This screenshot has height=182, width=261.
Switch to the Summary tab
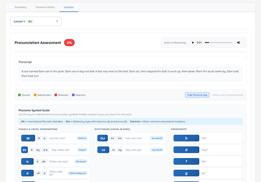click(20, 7)
